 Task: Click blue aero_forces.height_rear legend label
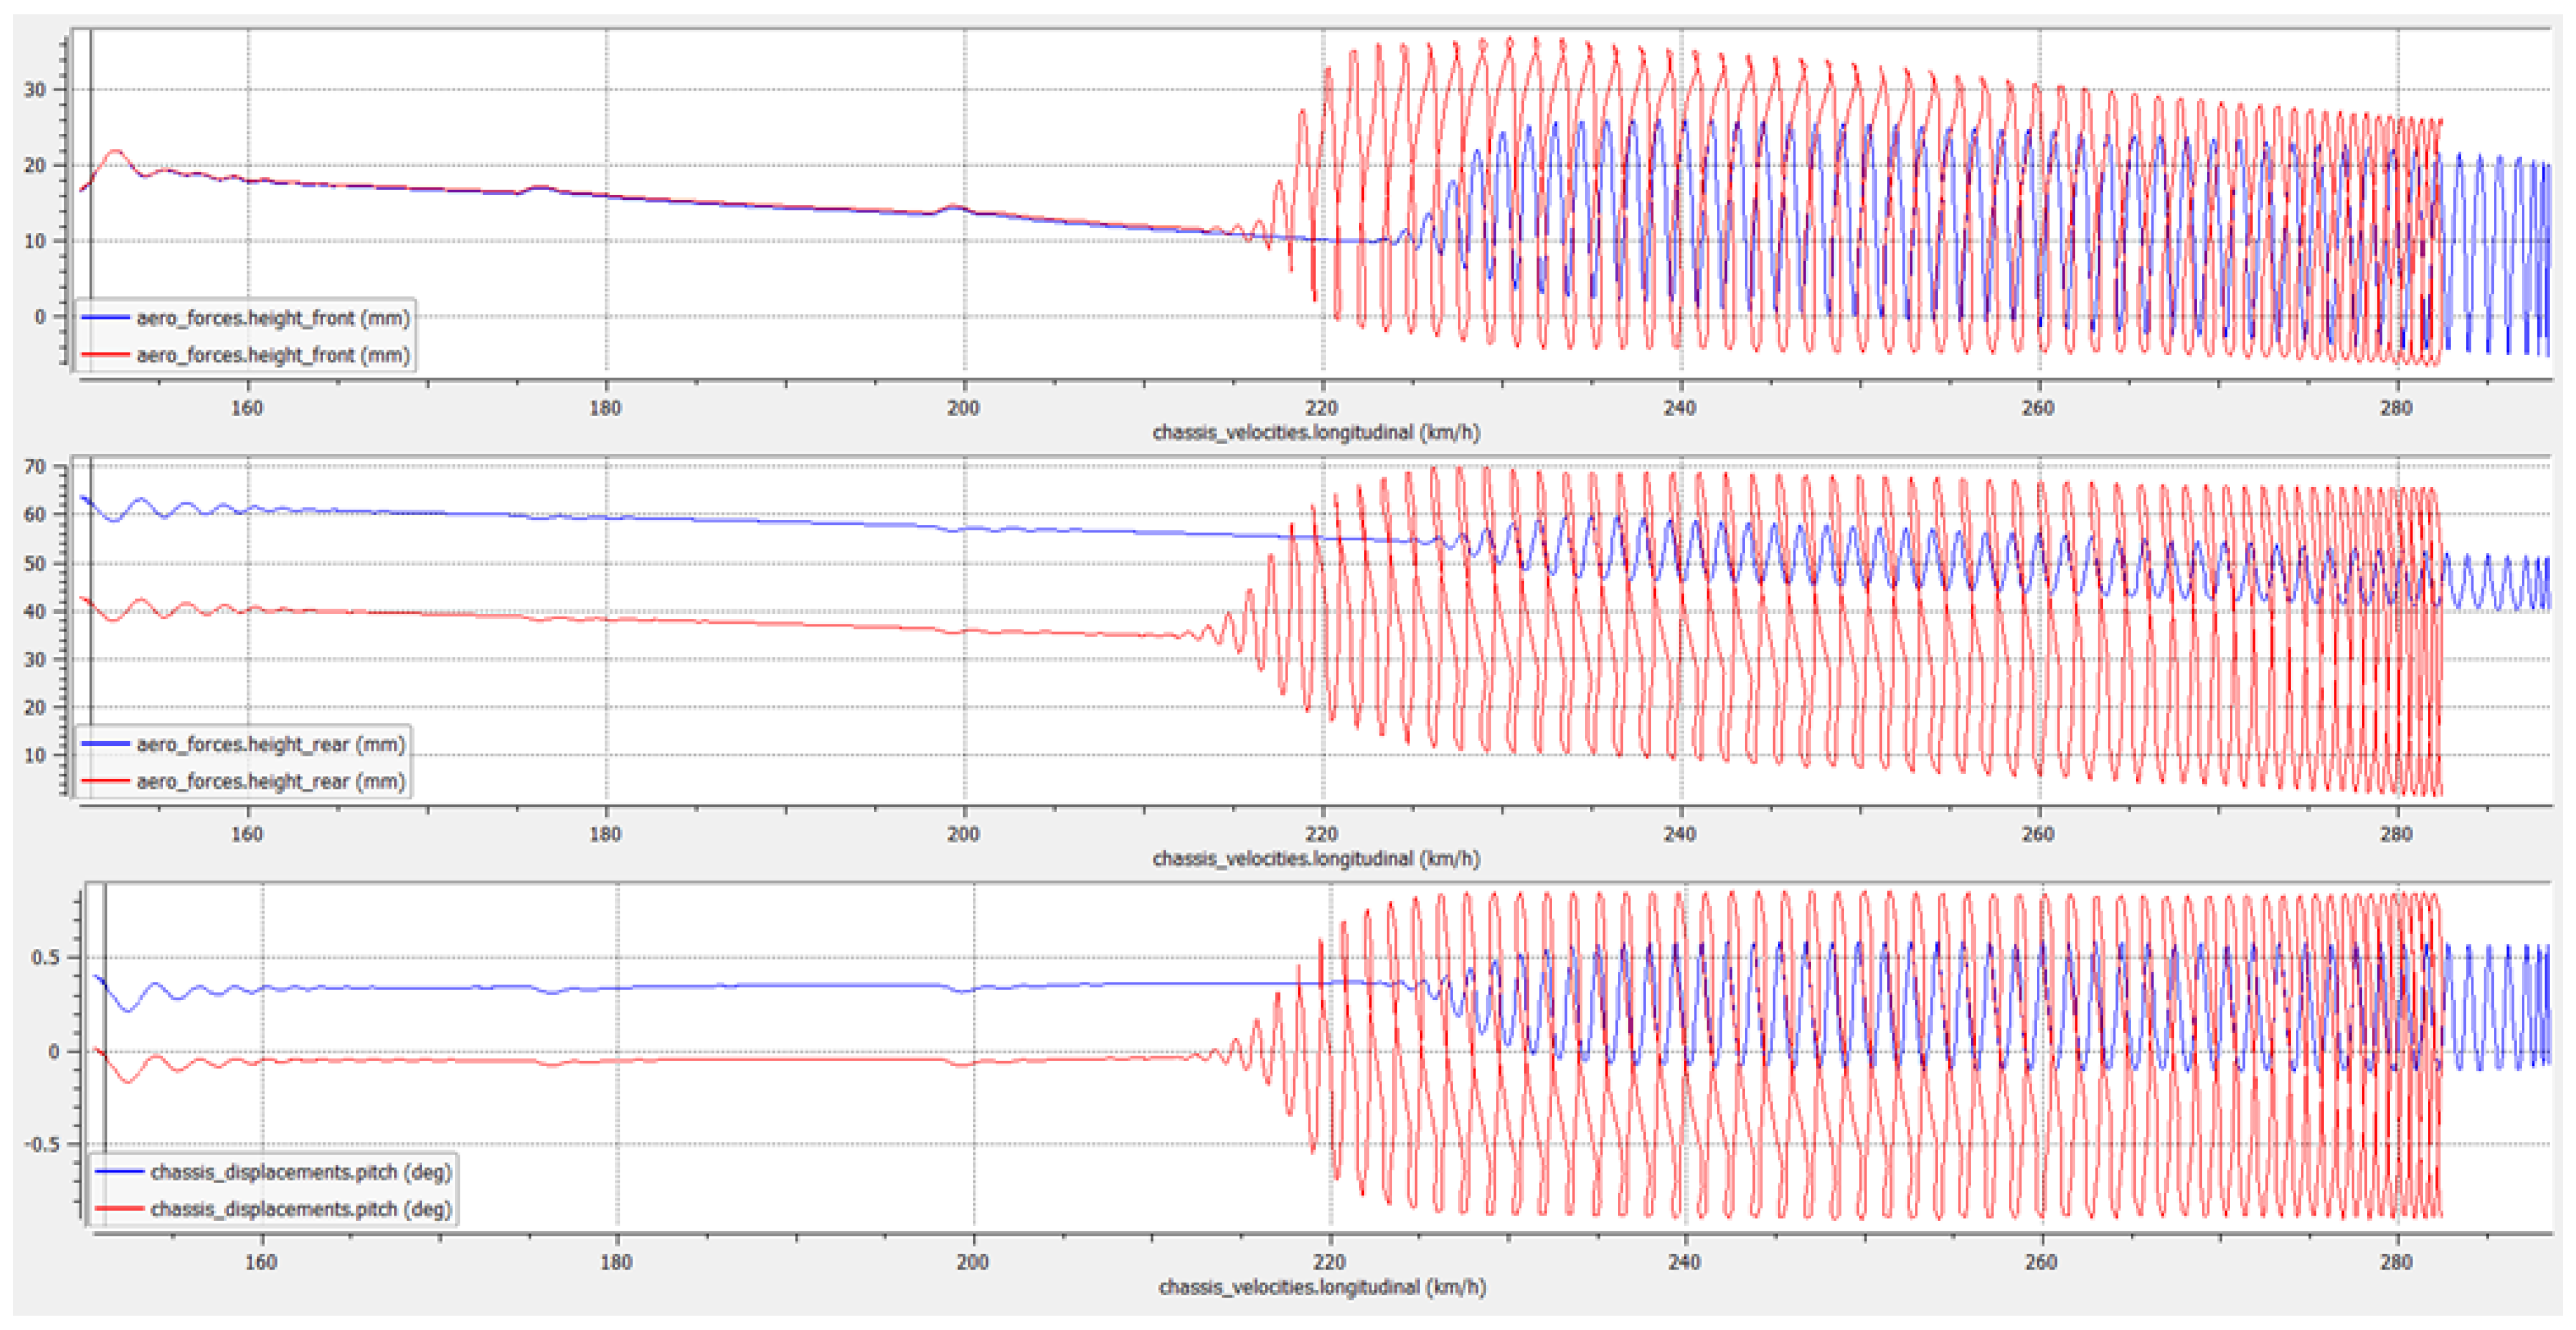coord(270,744)
